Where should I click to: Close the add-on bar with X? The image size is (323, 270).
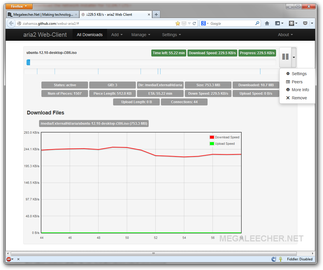point(18,259)
